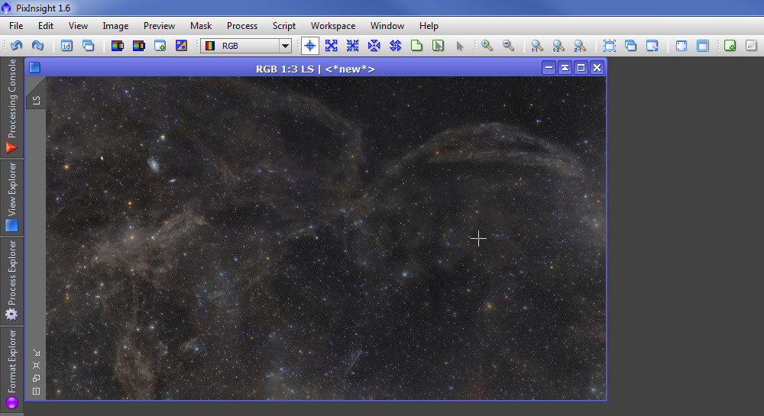
Task: Select the LS image view tab
Action: coord(36,99)
